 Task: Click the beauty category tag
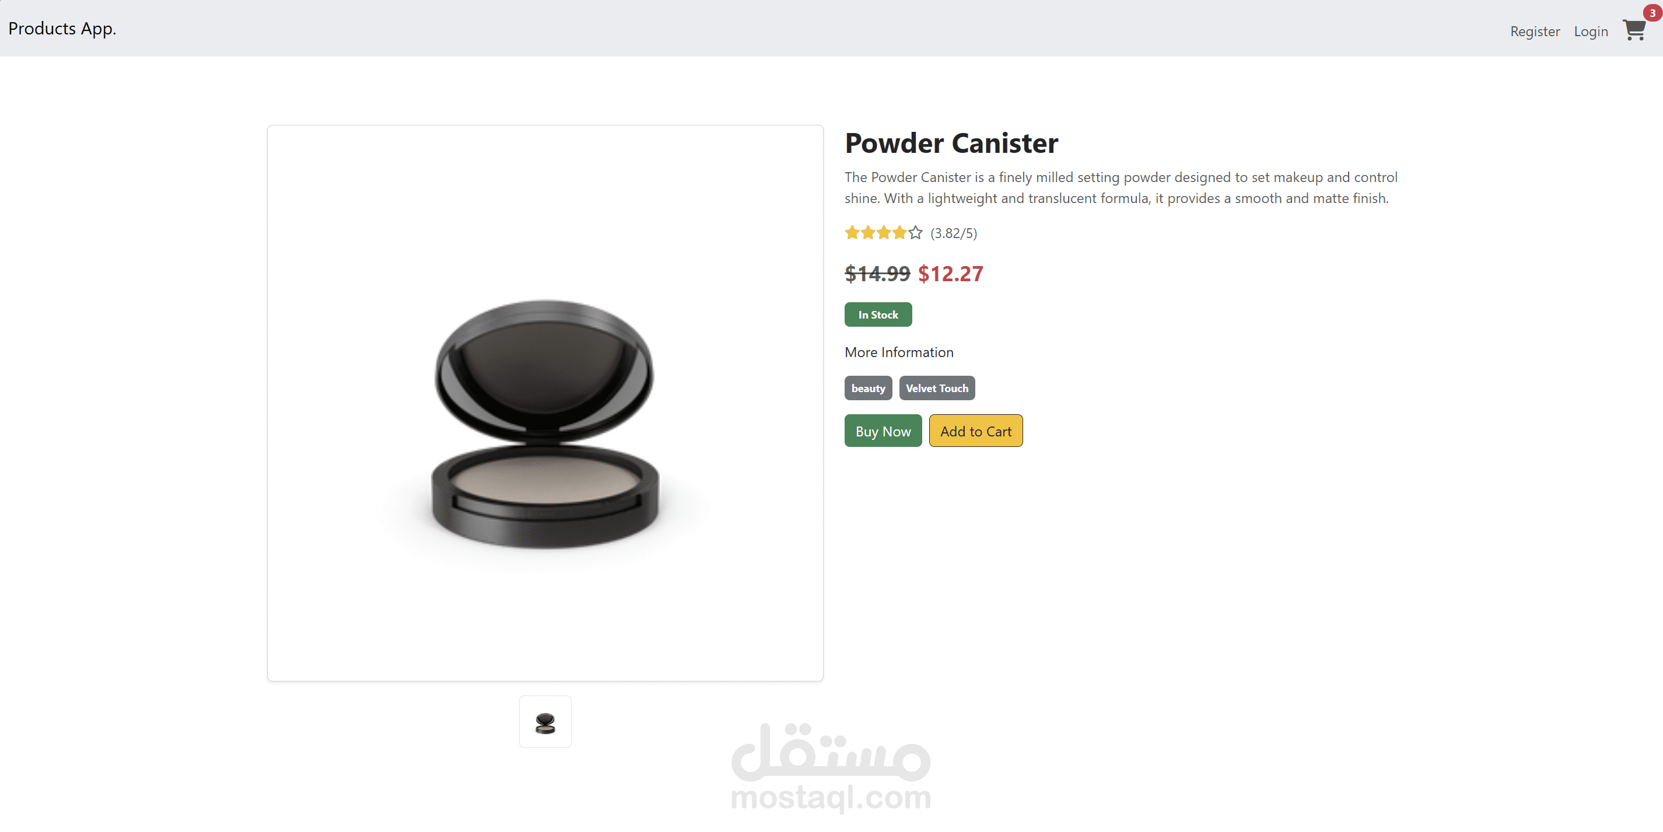pos(867,388)
